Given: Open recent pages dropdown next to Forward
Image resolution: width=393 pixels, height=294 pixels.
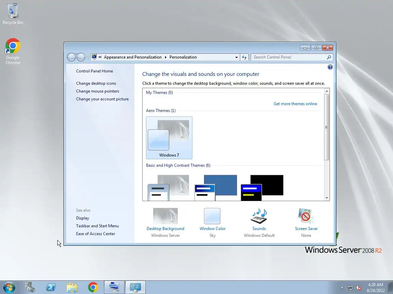Looking at the screenshot, I should (x=87, y=58).
